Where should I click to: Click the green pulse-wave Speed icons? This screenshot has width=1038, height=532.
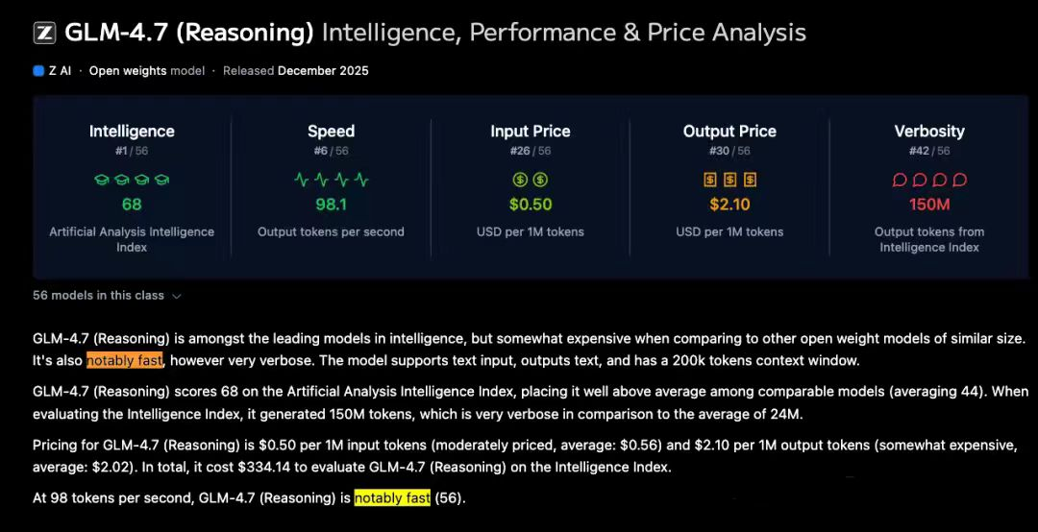[331, 180]
